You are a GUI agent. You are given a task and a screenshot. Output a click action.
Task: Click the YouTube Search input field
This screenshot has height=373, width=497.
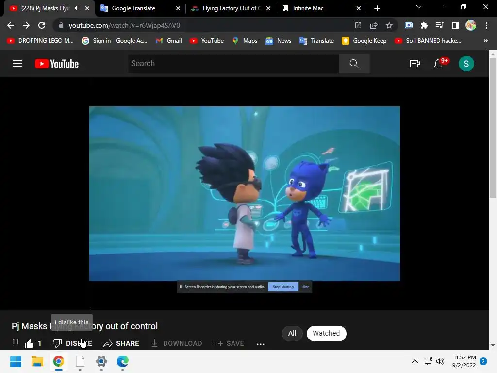pyautogui.click(x=233, y=64)
